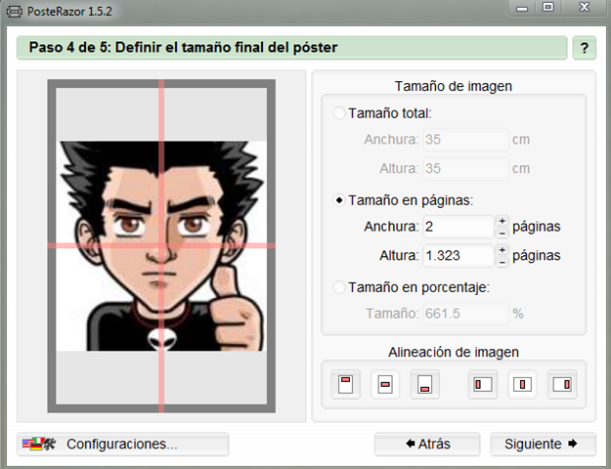The image size is (611, 469).
Task: Click the Anchura pages field showing 2
Action: click(458, 227)
